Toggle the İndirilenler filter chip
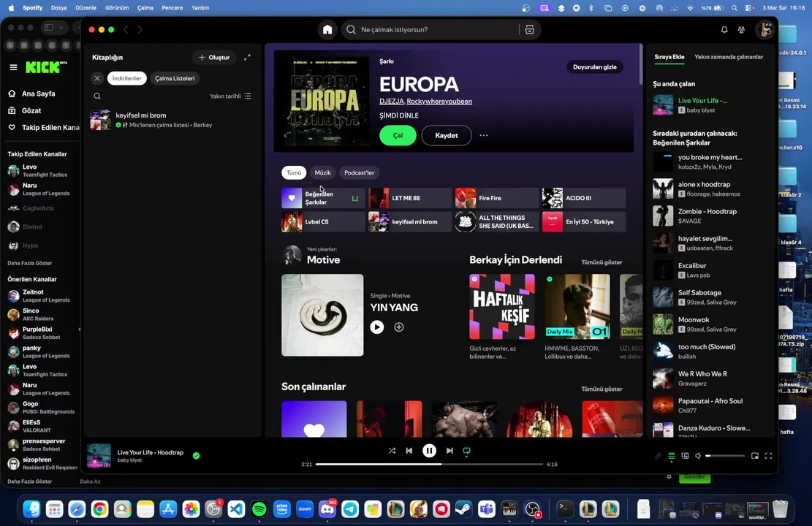Image resolution: width=812 pixels, height=526 pixels. point(127,78)
